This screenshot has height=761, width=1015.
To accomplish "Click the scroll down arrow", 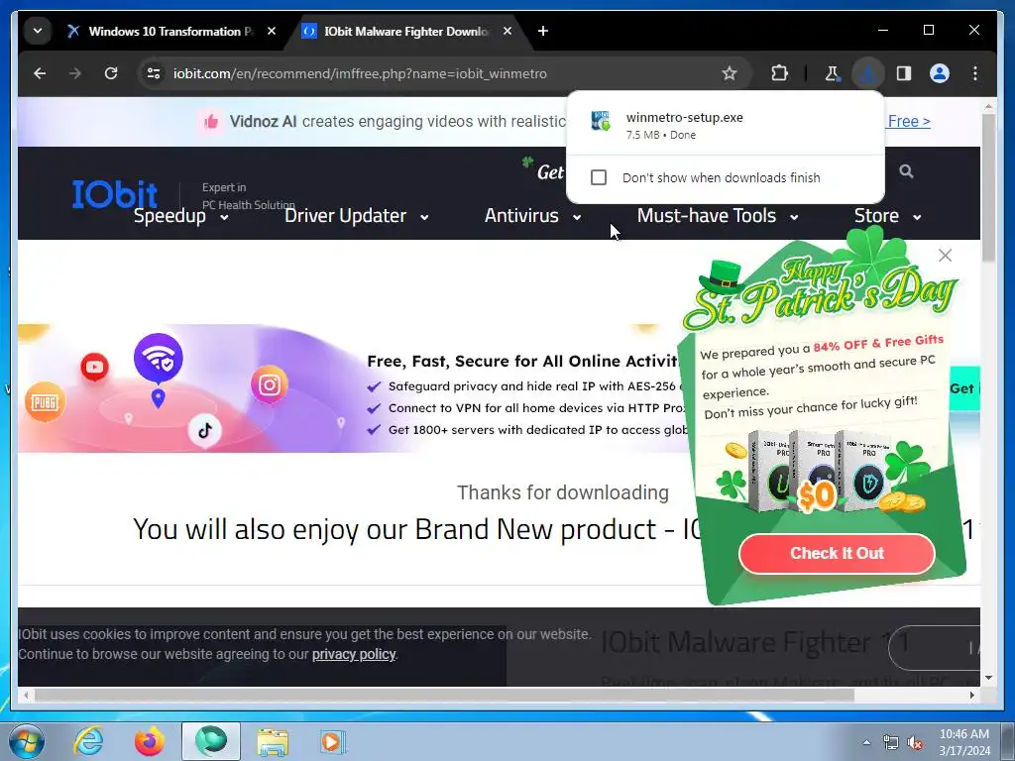I will (x=988, y=678).
